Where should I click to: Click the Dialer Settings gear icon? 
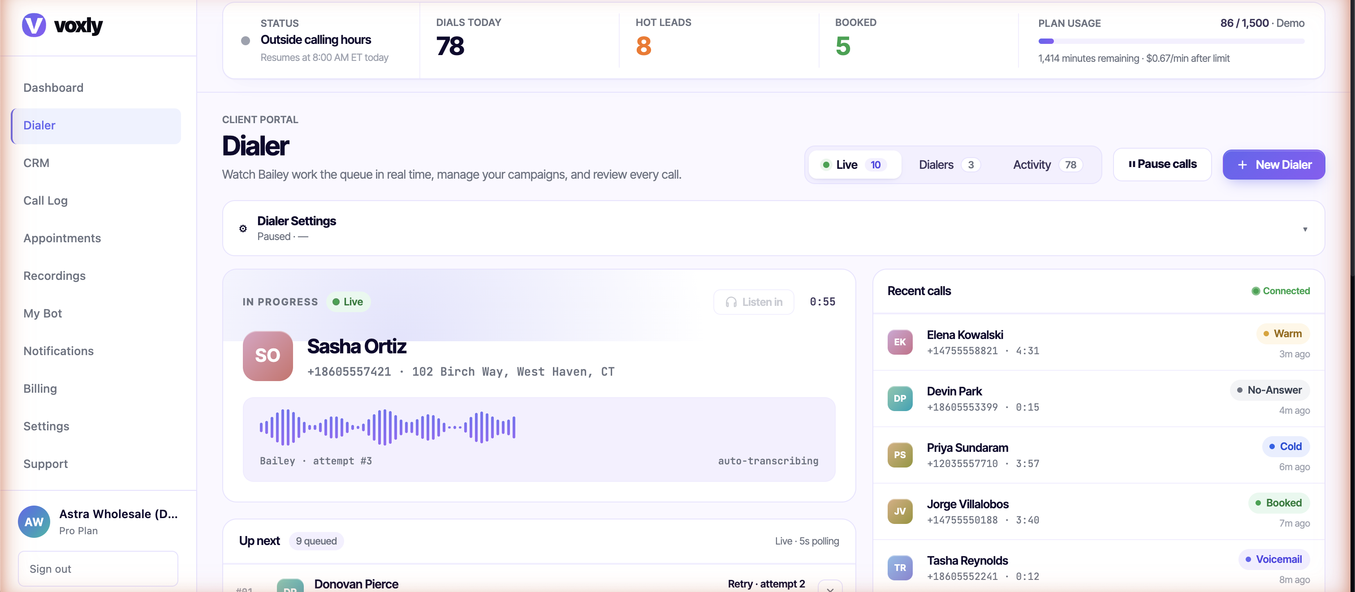(243, 229)
